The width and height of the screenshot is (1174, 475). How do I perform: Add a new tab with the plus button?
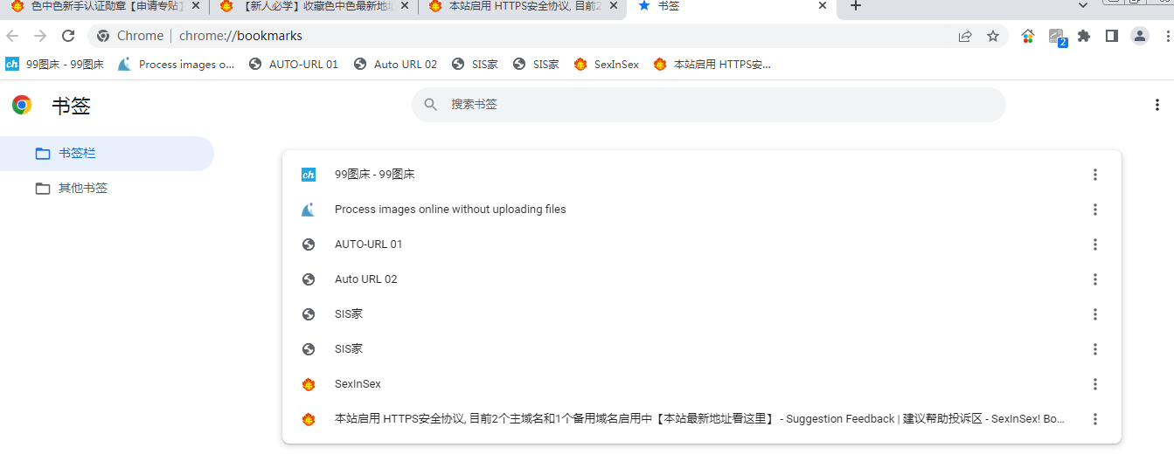coord(856,6)
